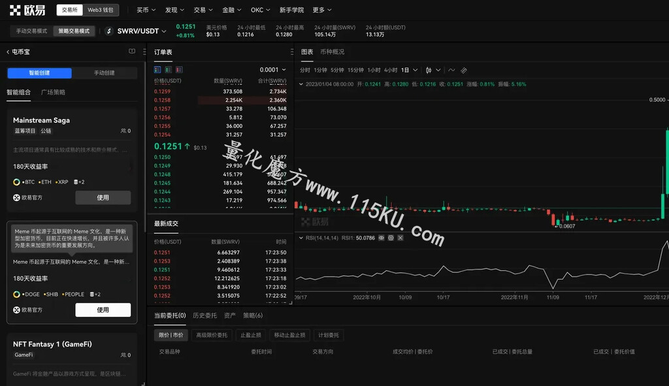Viewport: 669px width, 386px height.
Task: Expand the 买币 menu
Action: coord(146,10)
